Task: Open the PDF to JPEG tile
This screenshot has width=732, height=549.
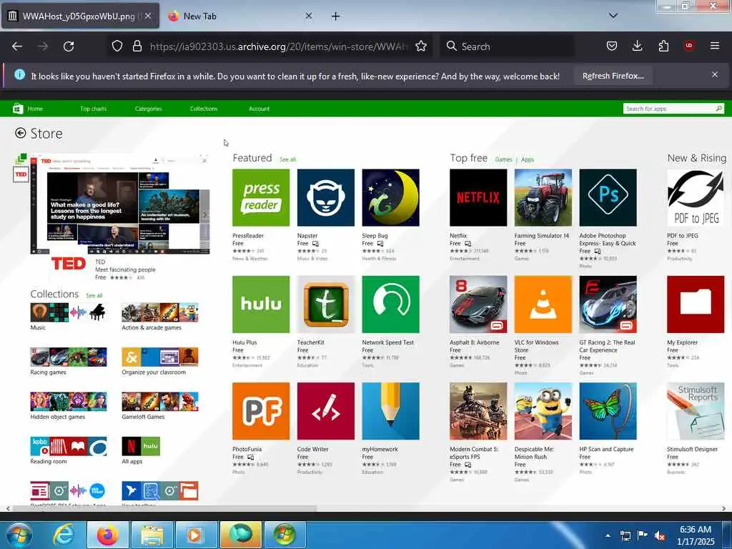Action: point(696,197)
